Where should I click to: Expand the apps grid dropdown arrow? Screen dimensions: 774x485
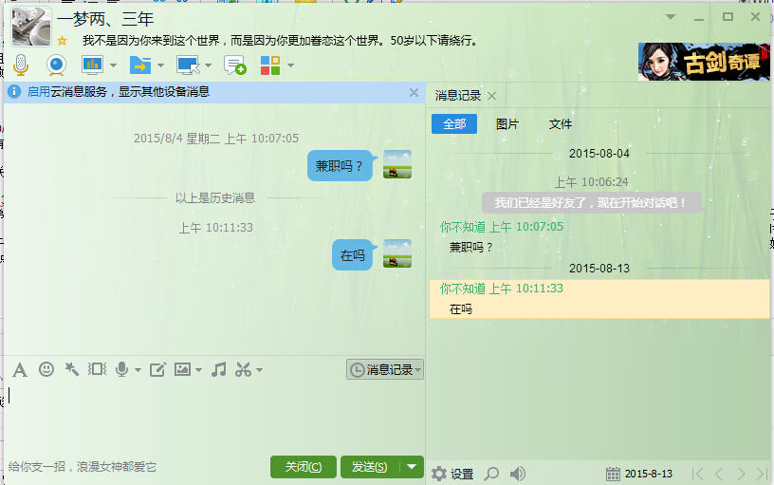(x=291, y=65)
